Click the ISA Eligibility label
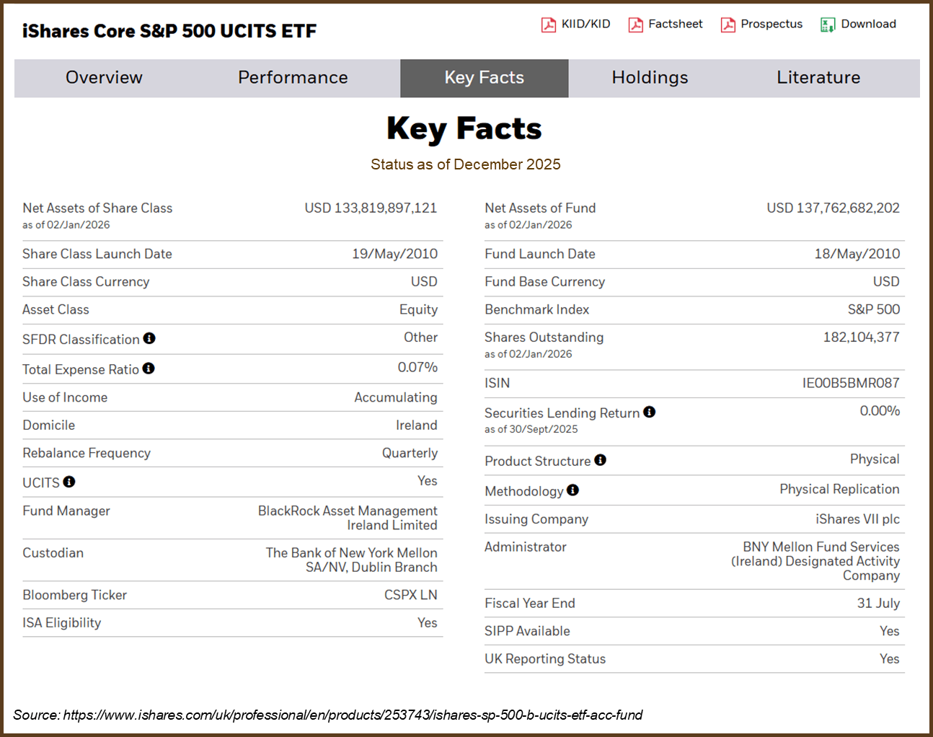The width and height of the screenshot is (933, 737). pos(62,623)
